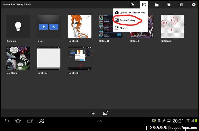199x131 pixels.
Task: Tap the Android home button
Action: click(18, 121)
